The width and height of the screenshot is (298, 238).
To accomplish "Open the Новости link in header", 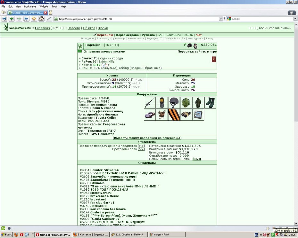I will (74, 28).
